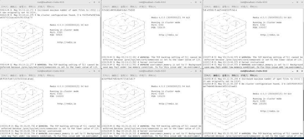Open 查看(V) menu in port 6384 terminal
The width and height of the screenshot is (304, 139).
(124, 75)
